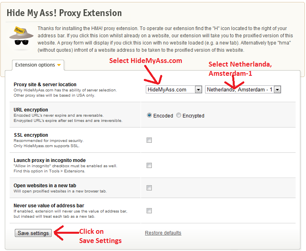Select the Encrypted URL radio button
Image resolution: width=306 pixels, height=251 pixels.
tap(179, 115)
